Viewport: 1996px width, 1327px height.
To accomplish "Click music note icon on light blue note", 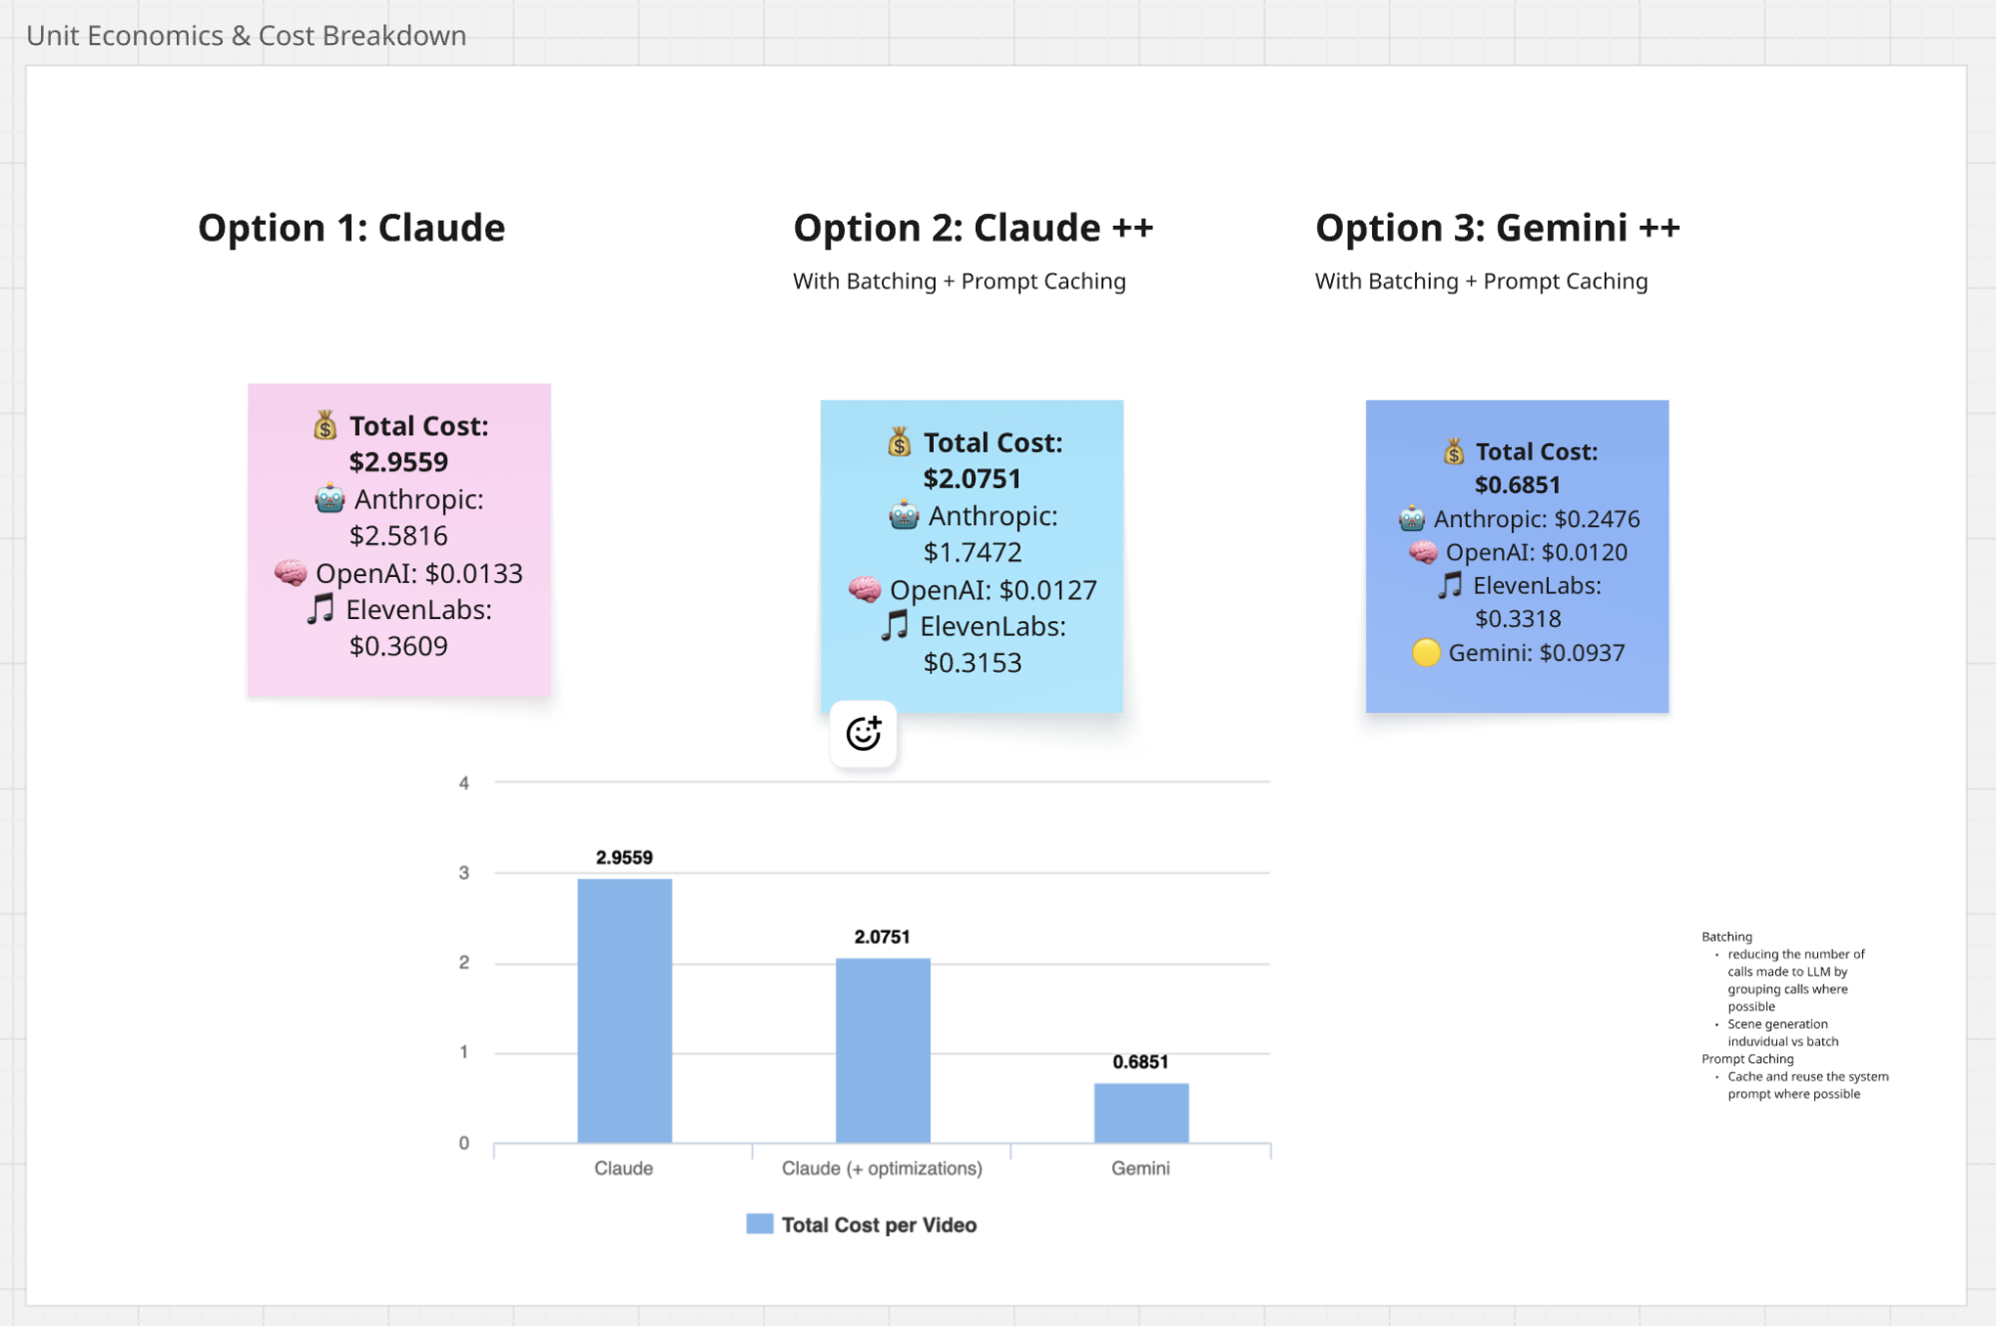I will (x=895, y=626).
